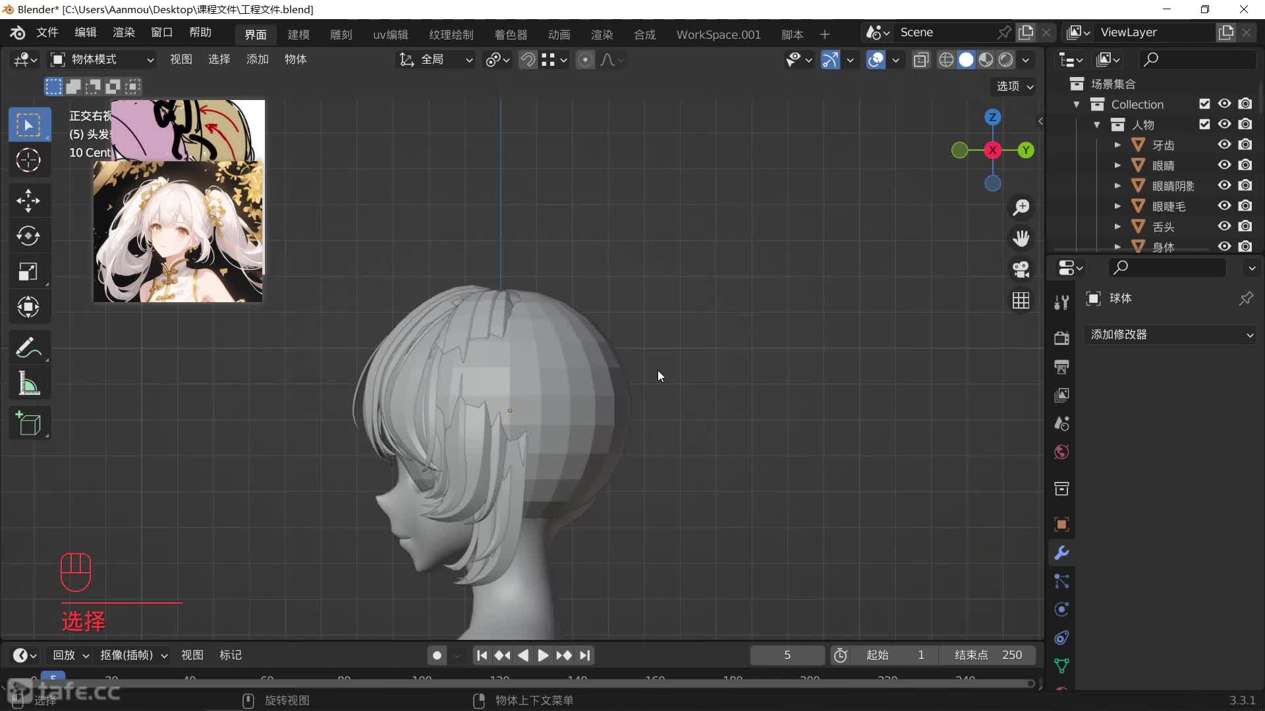Toggle viewport gizmos
Screen dimensions: 1265x711
(x=830, y=60)
